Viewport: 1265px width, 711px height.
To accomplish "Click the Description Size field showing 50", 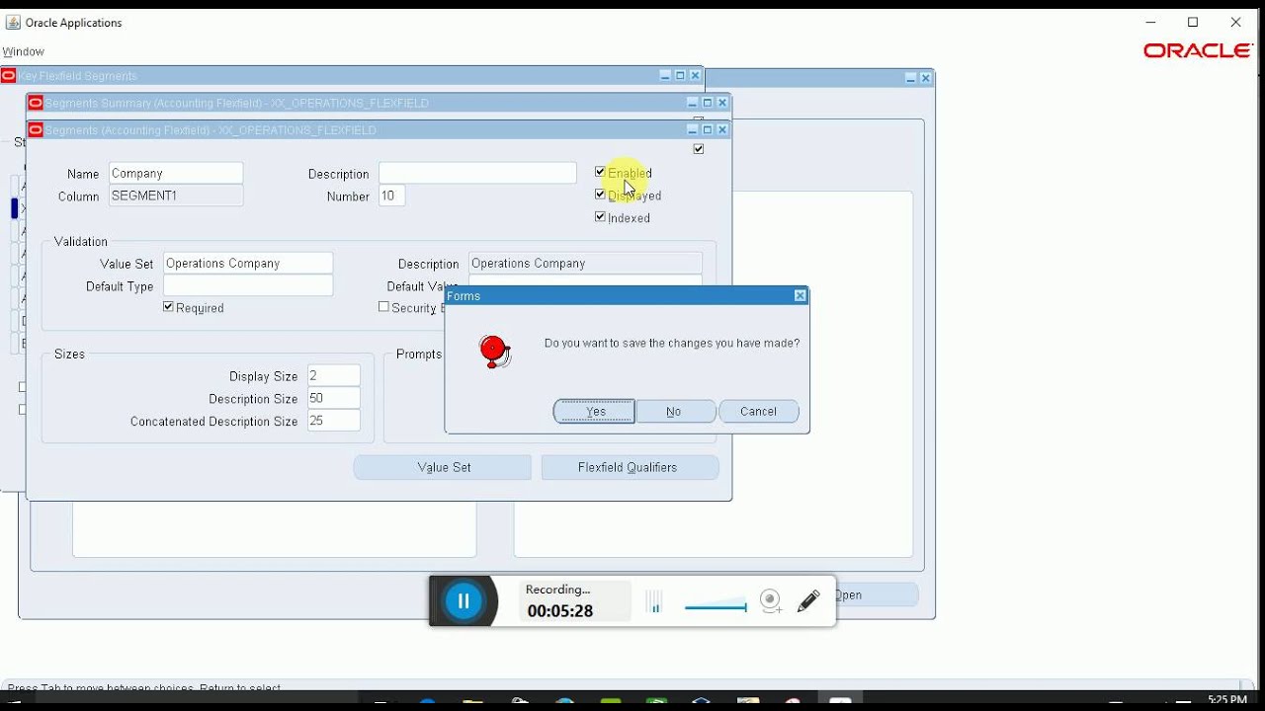I will [334, 398].
